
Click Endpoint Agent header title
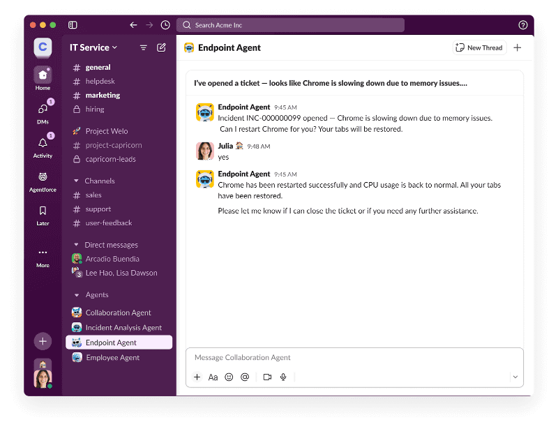click(229, 47)
